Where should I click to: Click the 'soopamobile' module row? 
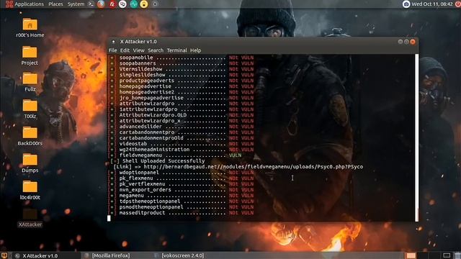coord(182,58)
